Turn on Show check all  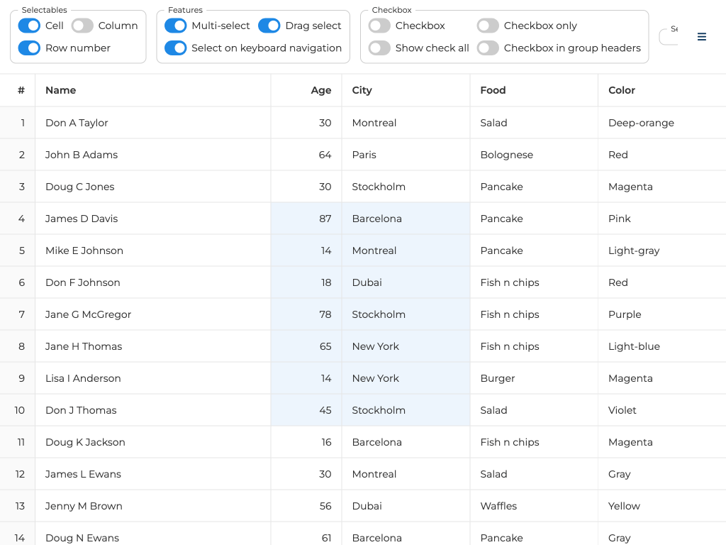point(379,48)
